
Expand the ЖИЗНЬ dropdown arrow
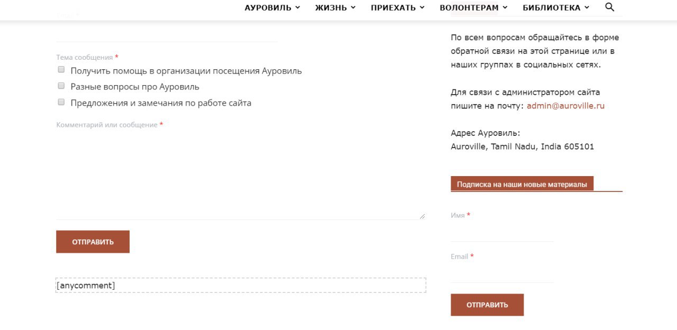tap(353, 7)
